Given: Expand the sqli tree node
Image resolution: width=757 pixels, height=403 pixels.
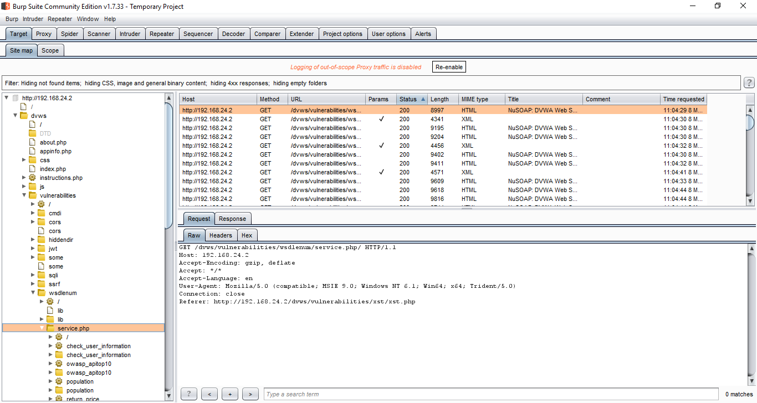Looking at the screenshot, I should pyautogui.click(x=32, y=275).
